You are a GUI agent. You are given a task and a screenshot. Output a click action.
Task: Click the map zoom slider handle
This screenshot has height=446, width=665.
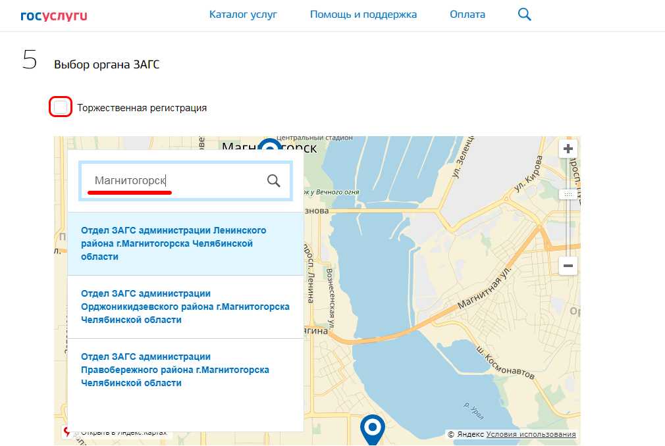tap(568, 195)
